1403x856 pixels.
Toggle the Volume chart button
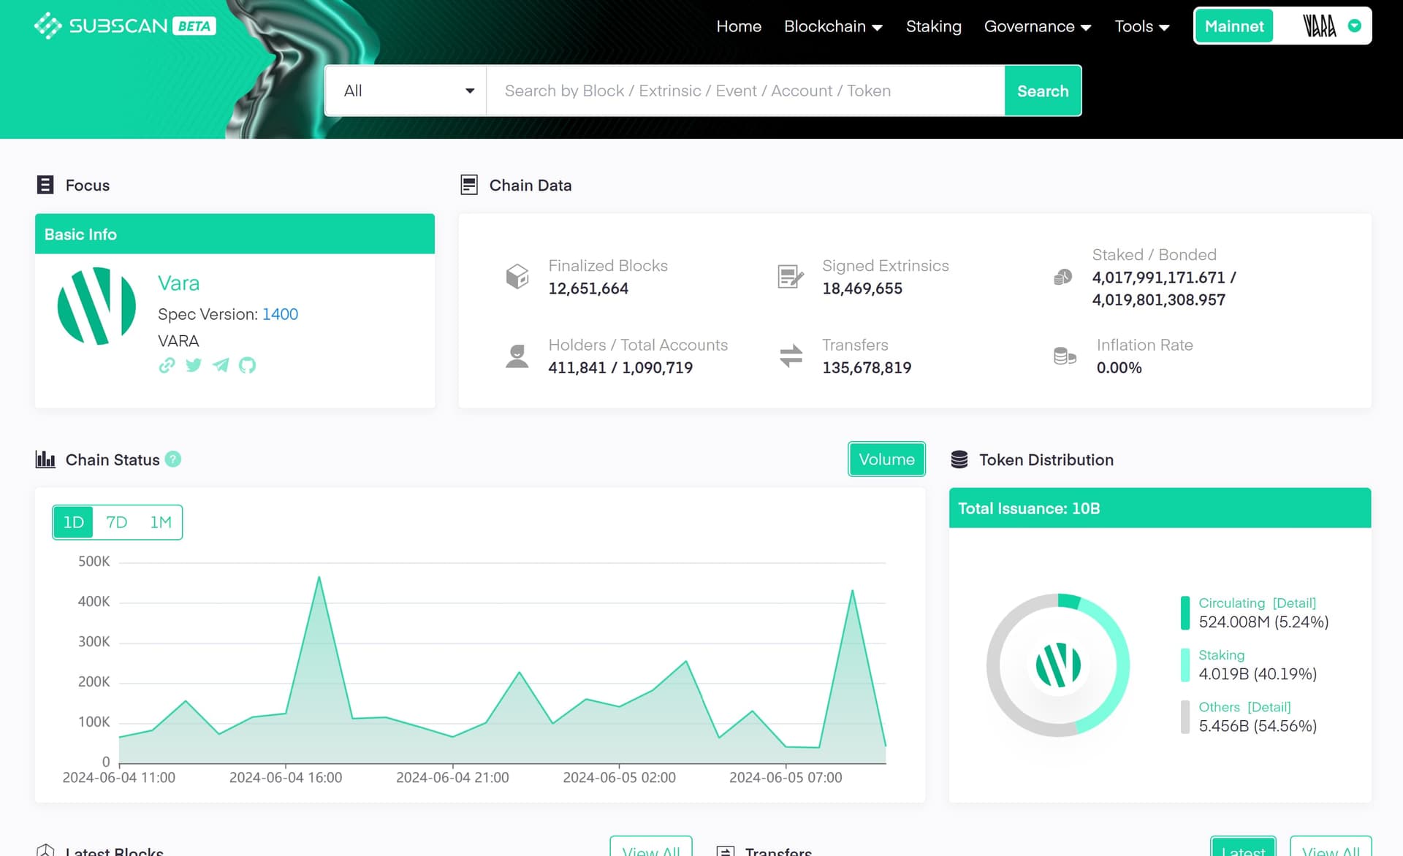click(886, 459)
